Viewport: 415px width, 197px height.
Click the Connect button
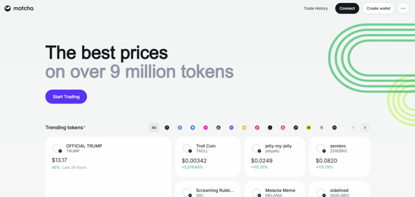click(347, 8)
